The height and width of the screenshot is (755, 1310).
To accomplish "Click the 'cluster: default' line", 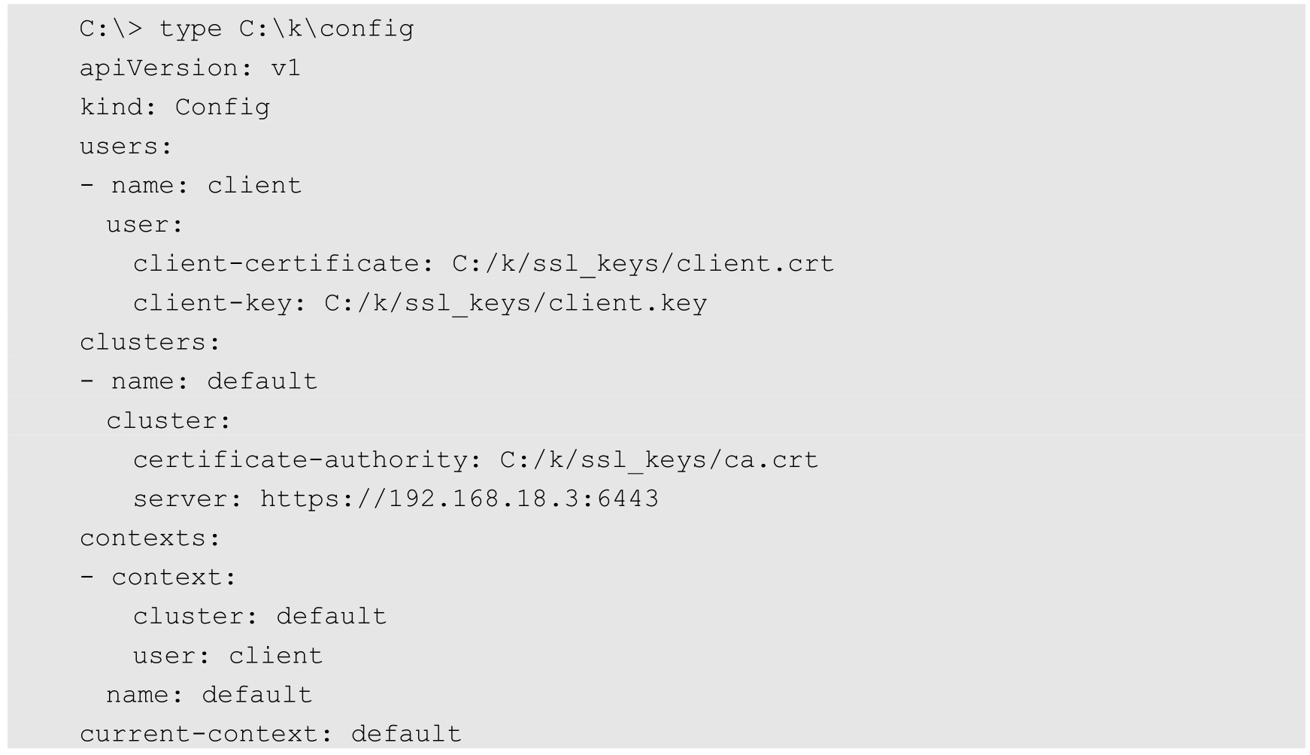I will point(259,617).
